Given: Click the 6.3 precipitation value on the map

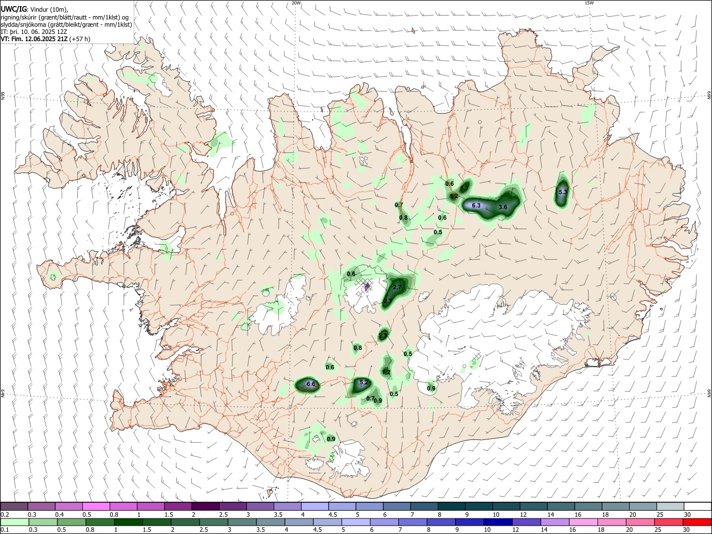Looking at the screenshot, I should click(x=476, y=205).
